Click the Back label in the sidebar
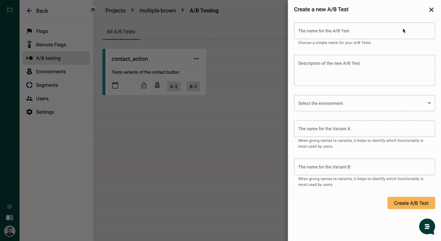Screen dimensions: 441x241 tap(42, 11)
